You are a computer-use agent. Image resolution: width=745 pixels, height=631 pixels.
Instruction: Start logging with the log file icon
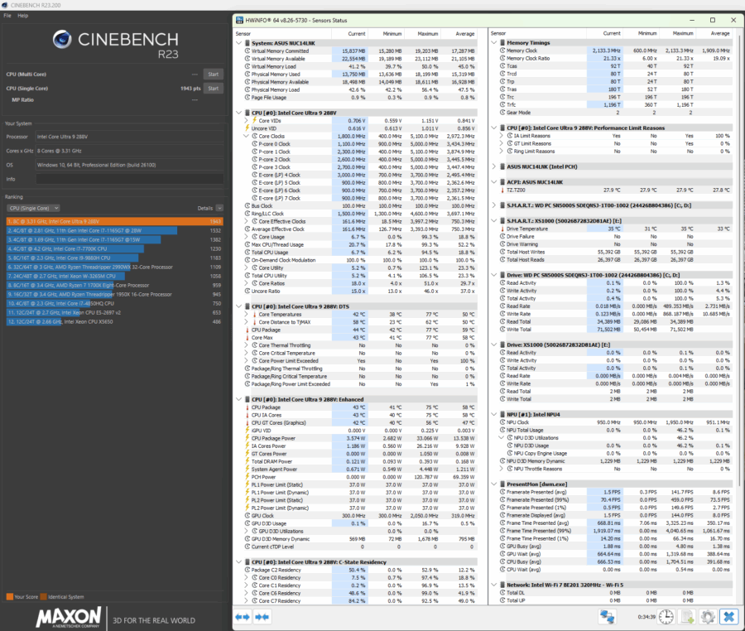pyautogui.click(x=687, y=617)
